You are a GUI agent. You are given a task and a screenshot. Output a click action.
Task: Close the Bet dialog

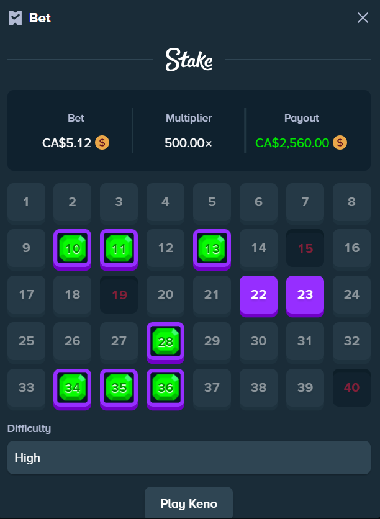click(x=363, y=18)
